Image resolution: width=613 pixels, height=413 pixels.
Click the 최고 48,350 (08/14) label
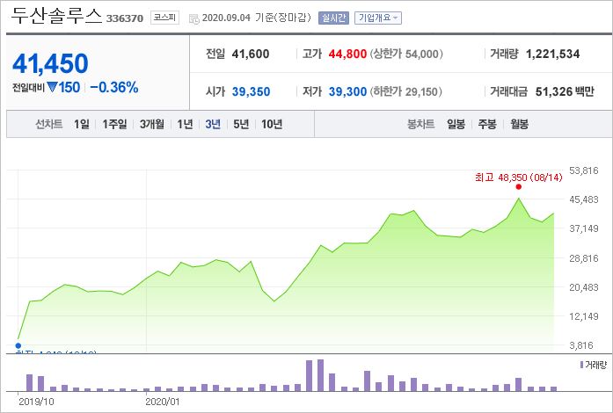(518, 178)
